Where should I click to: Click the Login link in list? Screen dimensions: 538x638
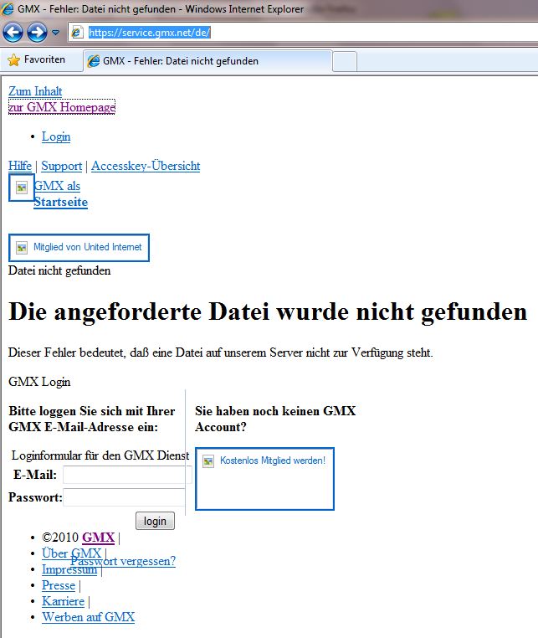click(56, 136)
